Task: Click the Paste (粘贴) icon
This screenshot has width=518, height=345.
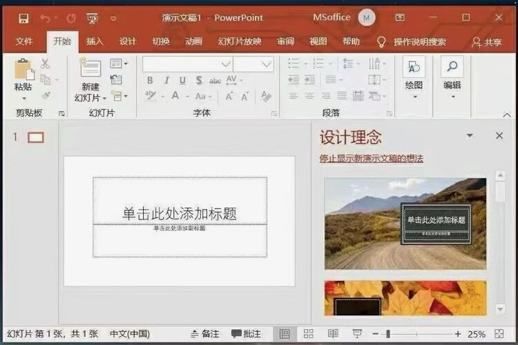Action: tap(23, 70)
